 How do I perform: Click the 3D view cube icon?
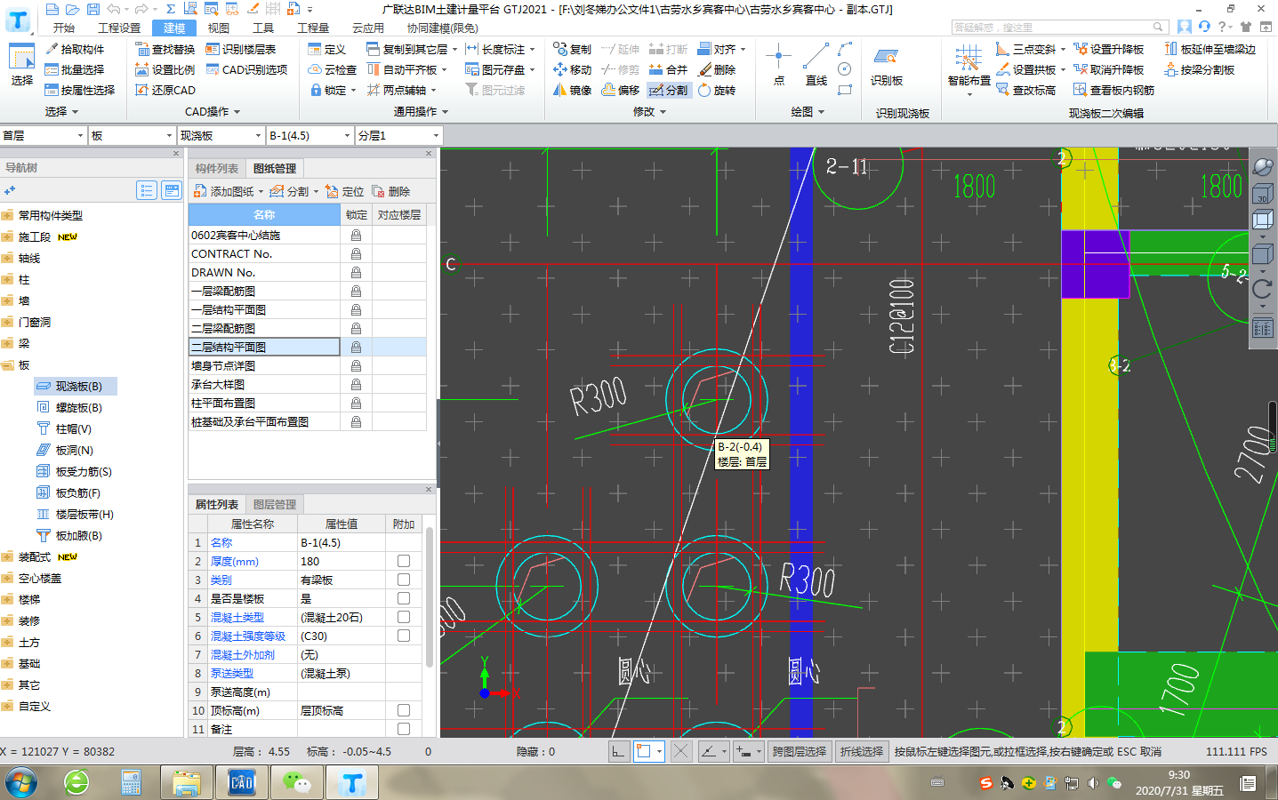(1262, 193)
